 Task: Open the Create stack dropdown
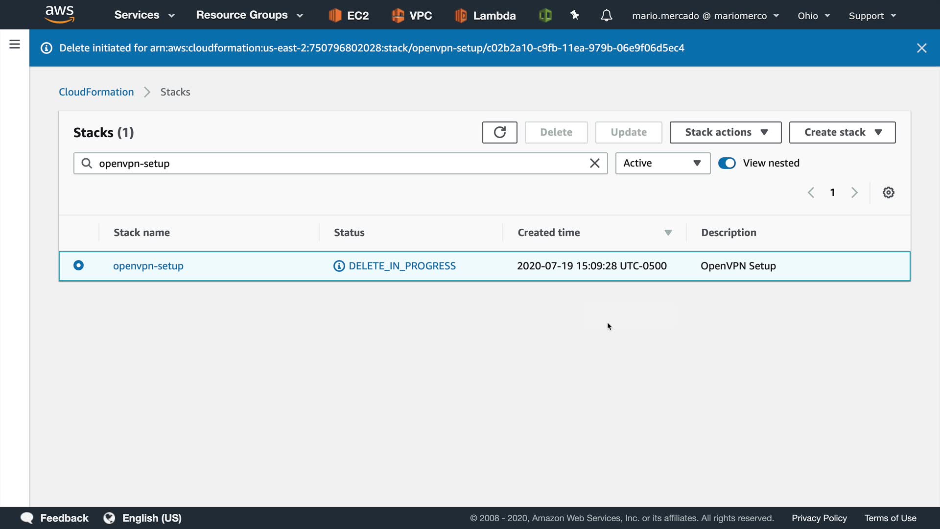pos(842,132)
